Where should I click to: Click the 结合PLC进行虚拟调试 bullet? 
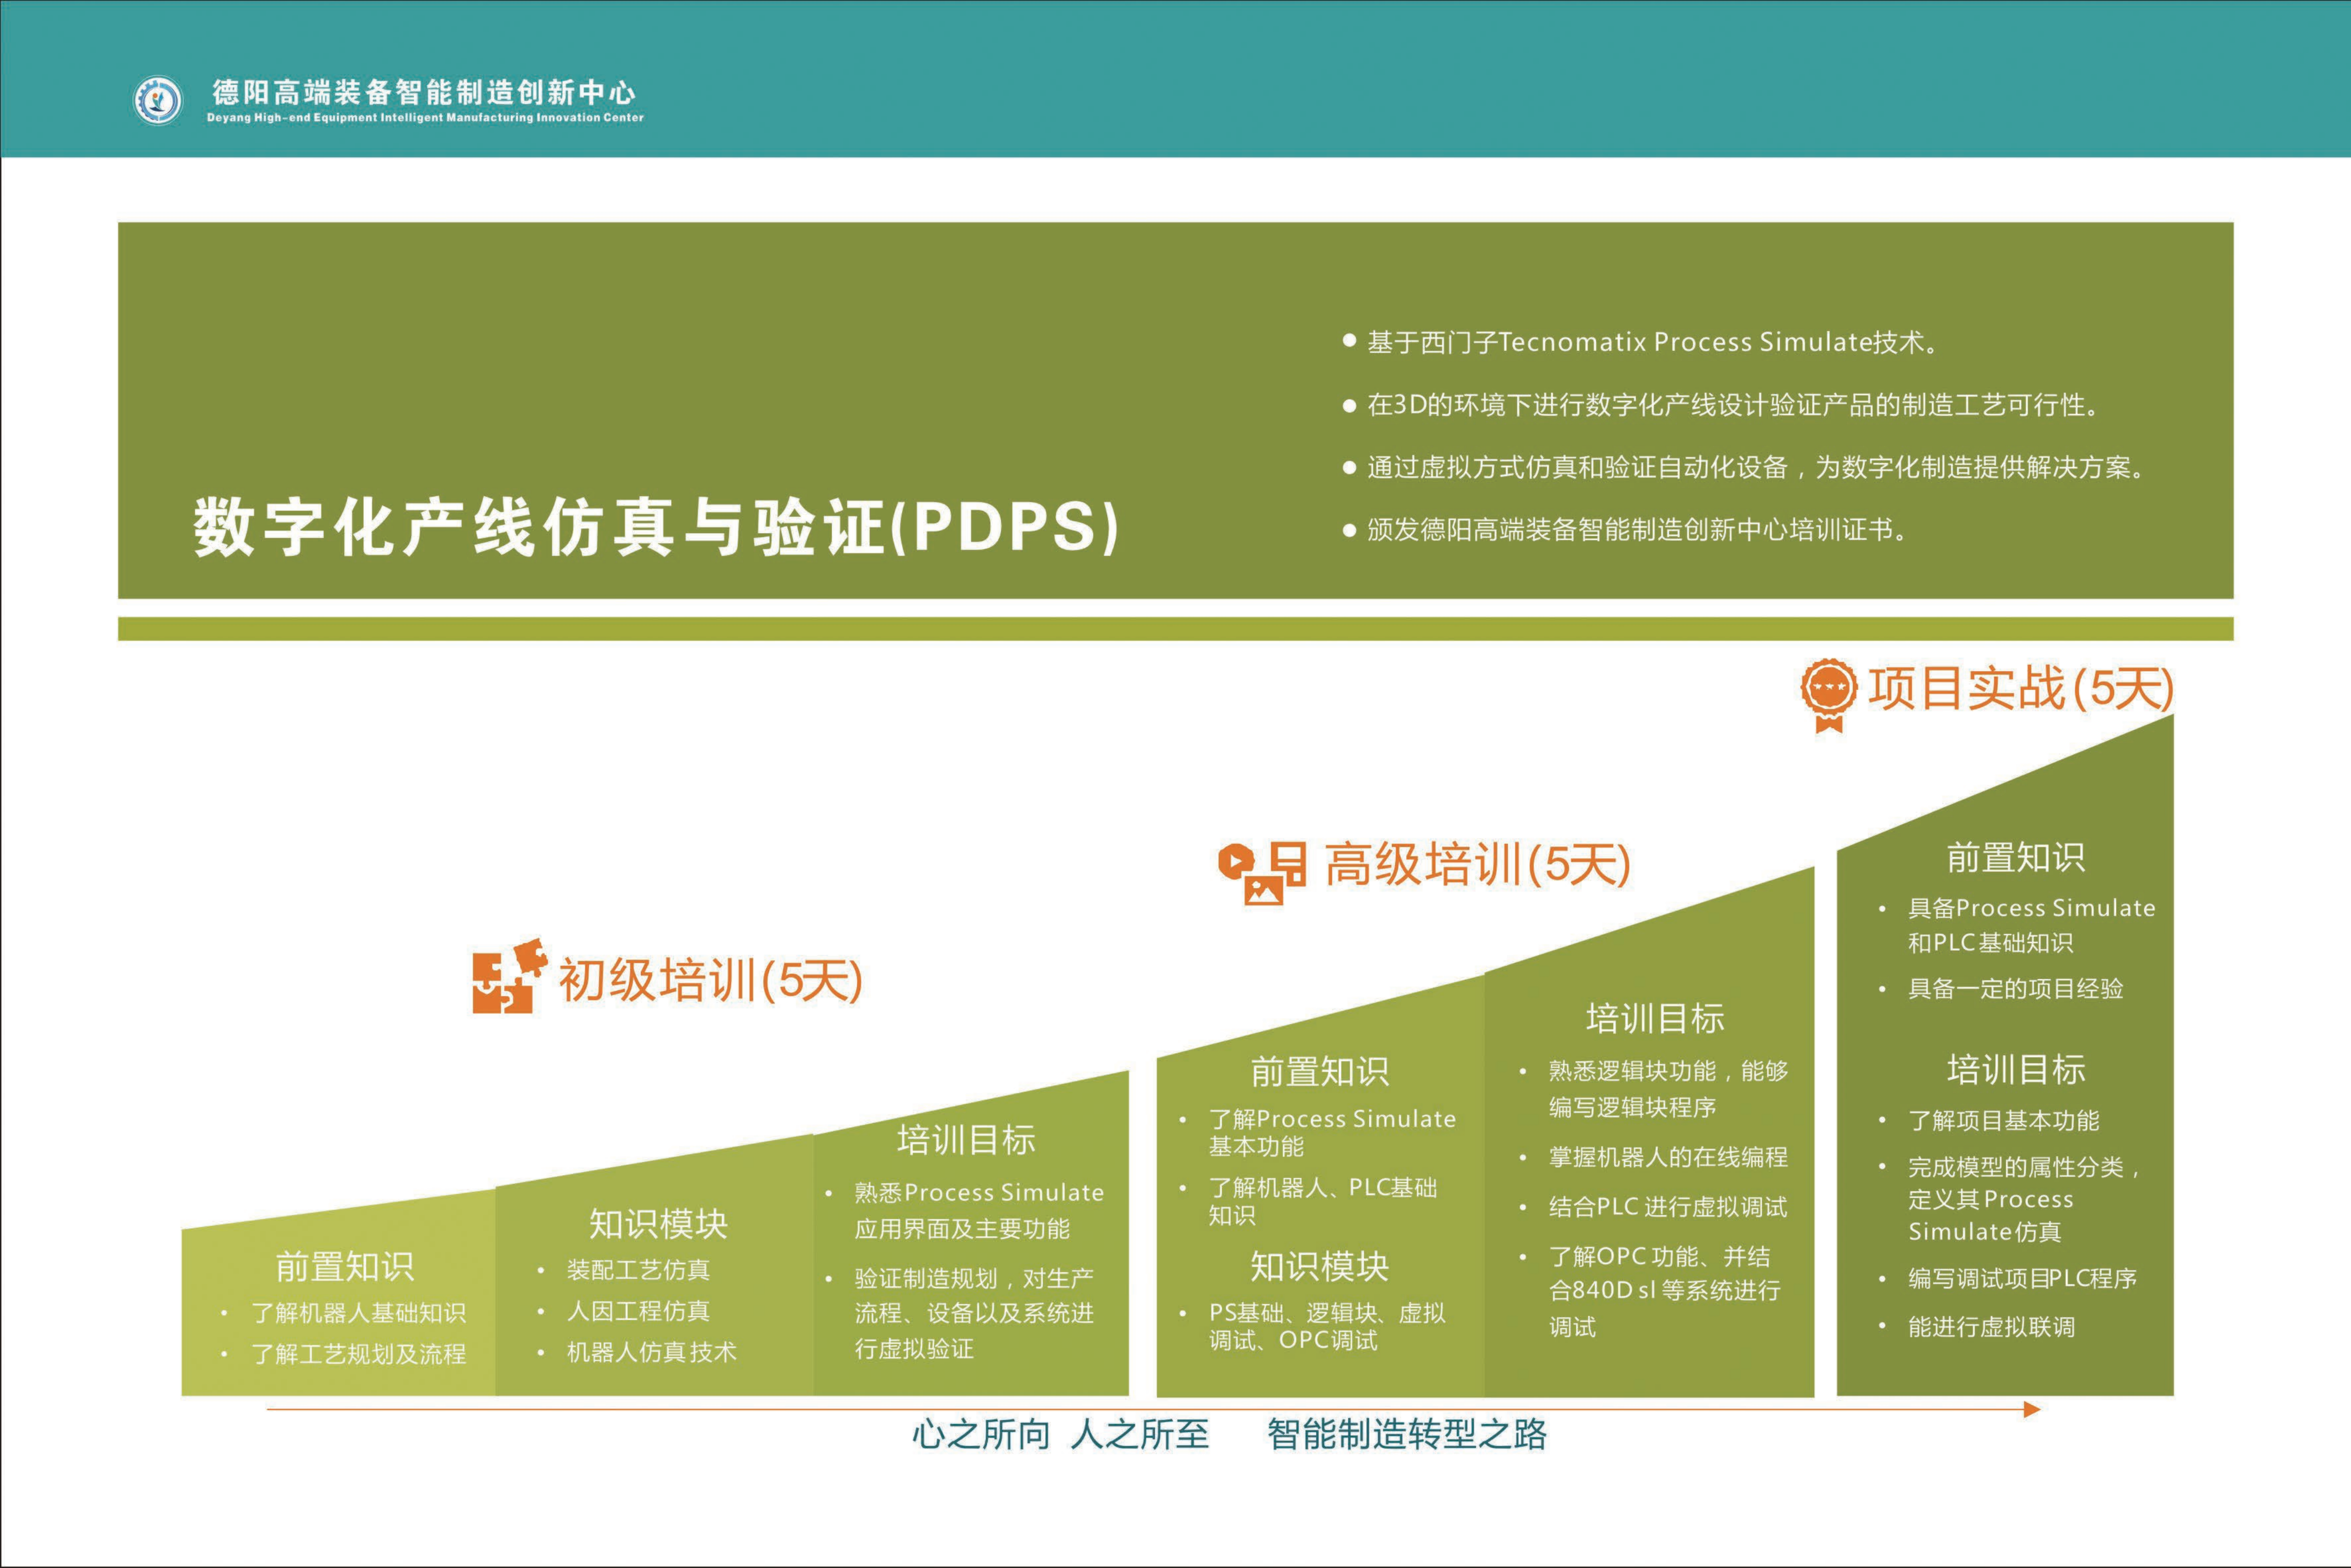[1668, 1207]
